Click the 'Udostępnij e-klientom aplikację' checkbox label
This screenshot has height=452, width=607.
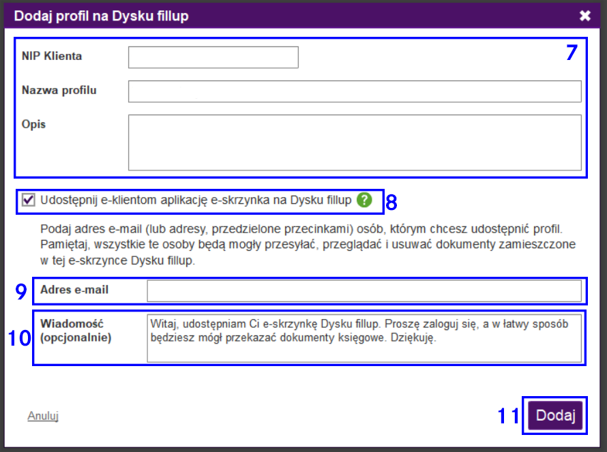point(196,200)
